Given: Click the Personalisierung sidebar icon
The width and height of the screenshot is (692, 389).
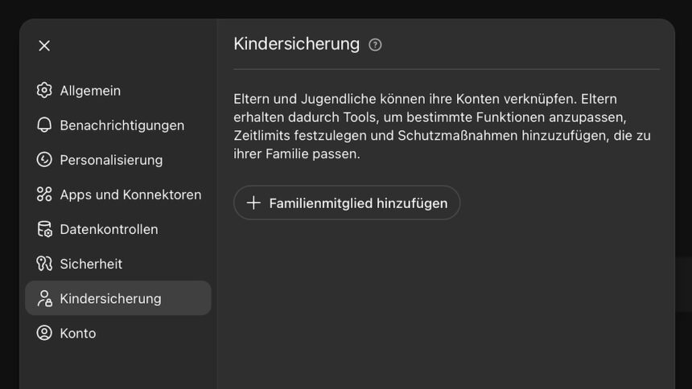Looking at the screenshot, I should click(44, 159).
